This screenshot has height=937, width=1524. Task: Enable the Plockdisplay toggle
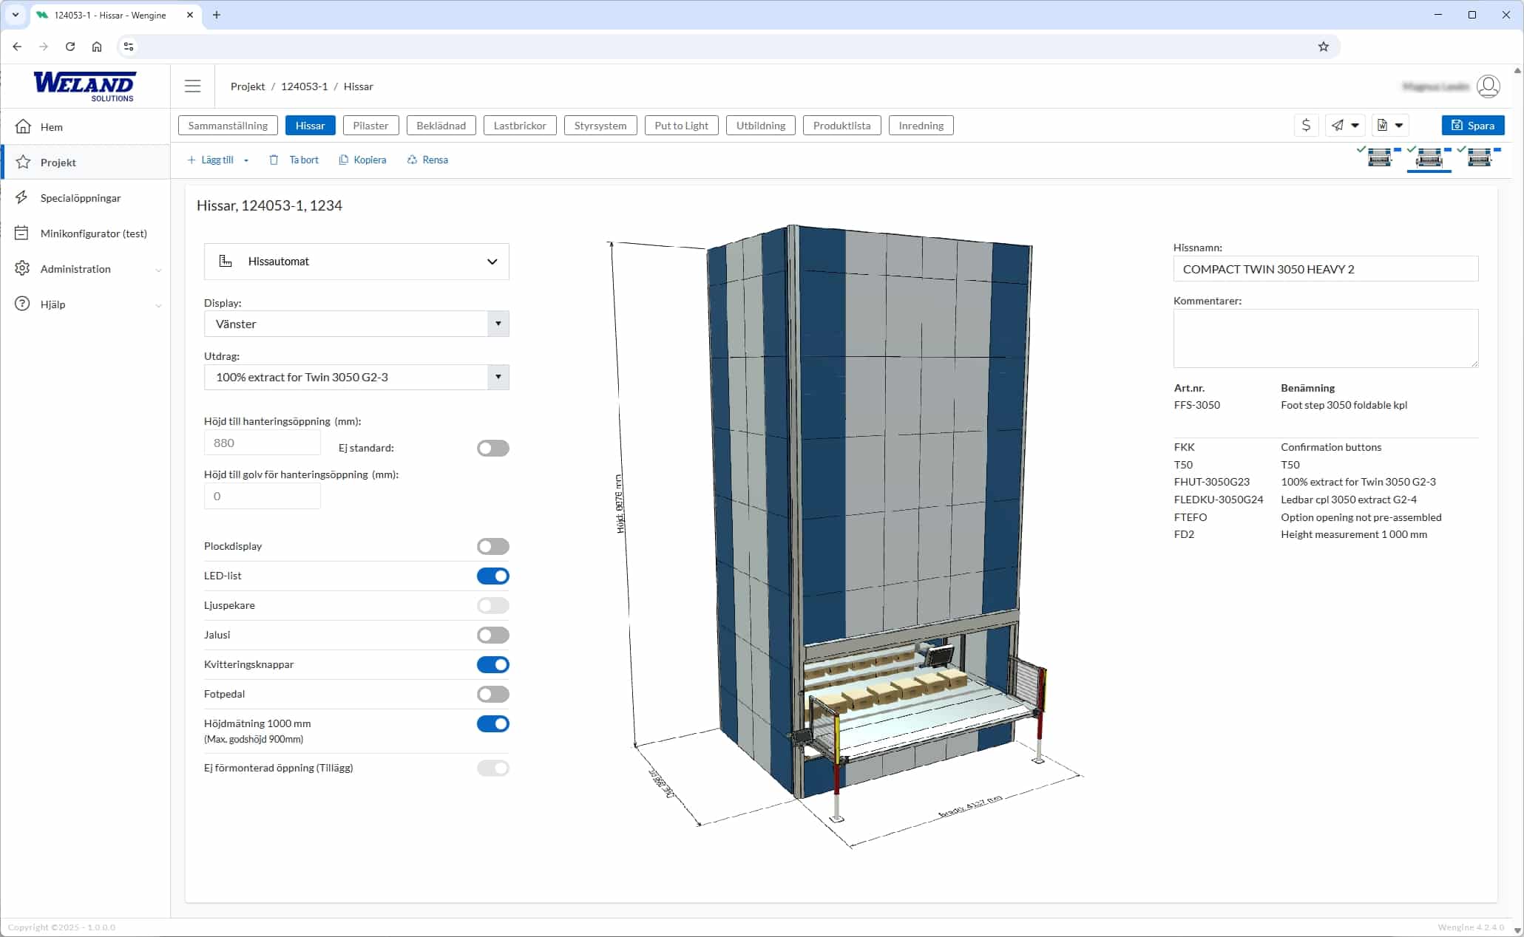[x=493, y=546]
